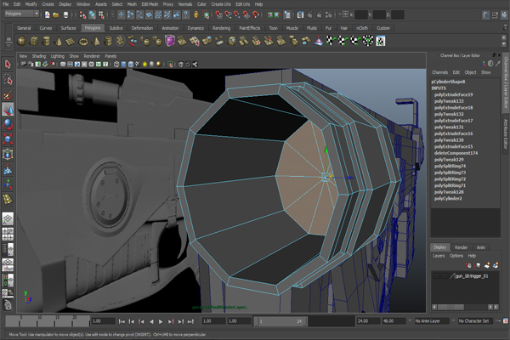Image resolution: width=510 pixels, height=340 pixels.
Task: Choose the Universal Manipulator tool
Action: pyautogui.click(x=8, y=154)
